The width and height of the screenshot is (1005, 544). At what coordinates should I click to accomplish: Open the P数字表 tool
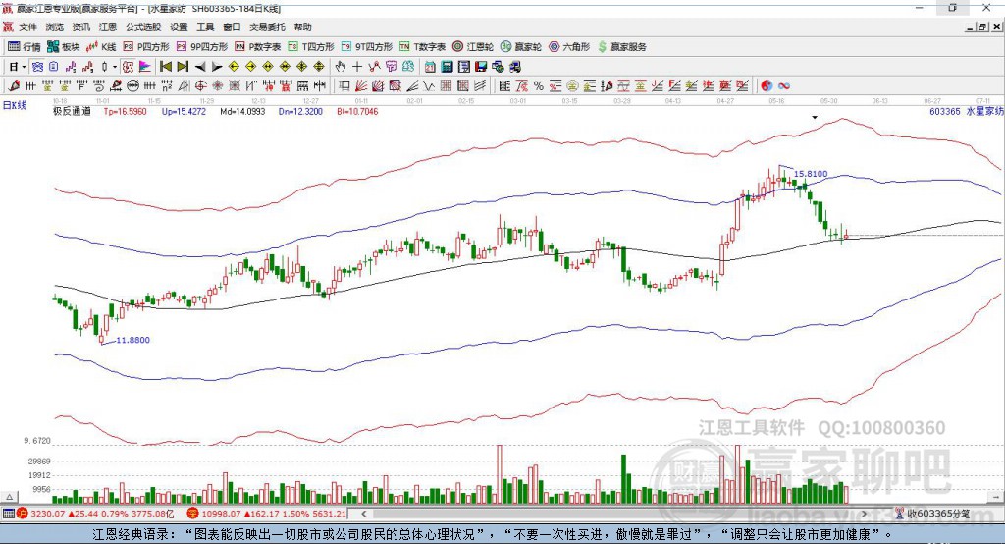tap(258, 47)
